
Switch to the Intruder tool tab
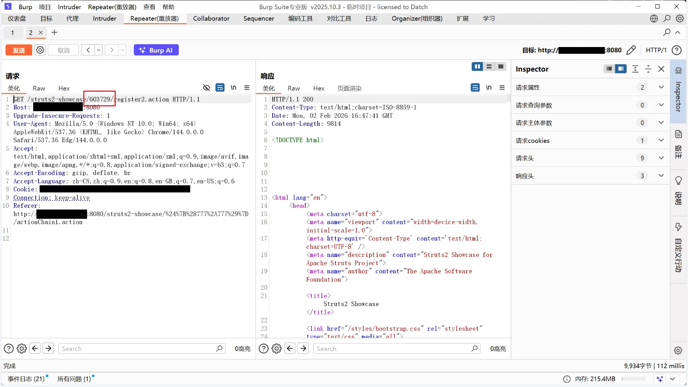[x=105, y=19]
